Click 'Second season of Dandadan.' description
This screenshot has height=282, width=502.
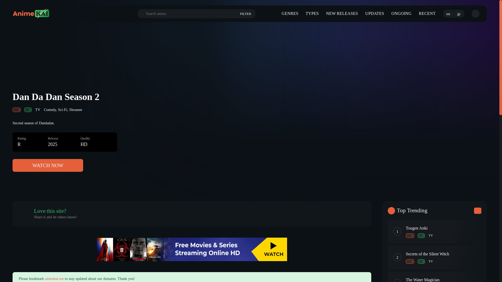pyautogui.click(x=33, y=123)
